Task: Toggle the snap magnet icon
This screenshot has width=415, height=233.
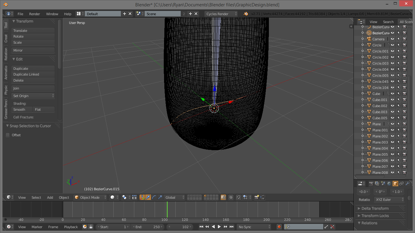Action: pyautogui.click(x=238, y=197)
